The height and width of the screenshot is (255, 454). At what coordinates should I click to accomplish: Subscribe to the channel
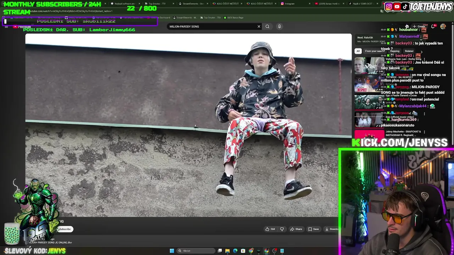point(65,229)
